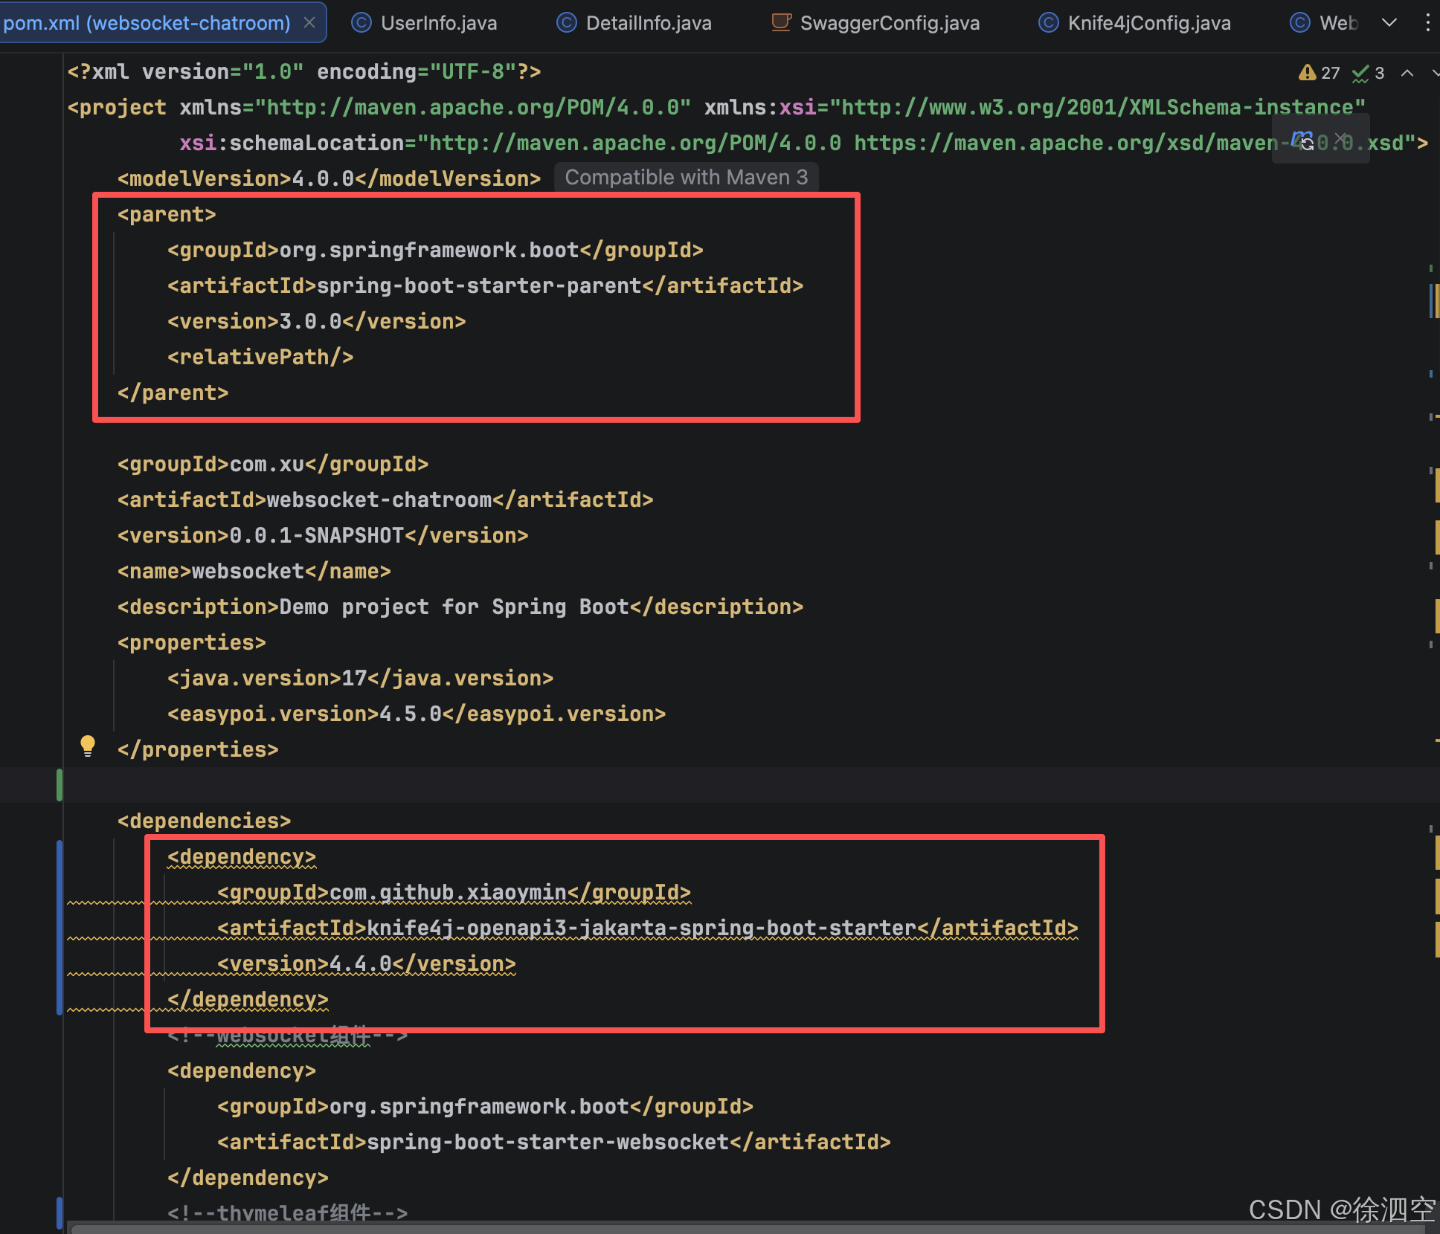Show hidden tabs dropdown chevron
The width and height of the screenshot is (1440, 1234).
[1389, 23]
